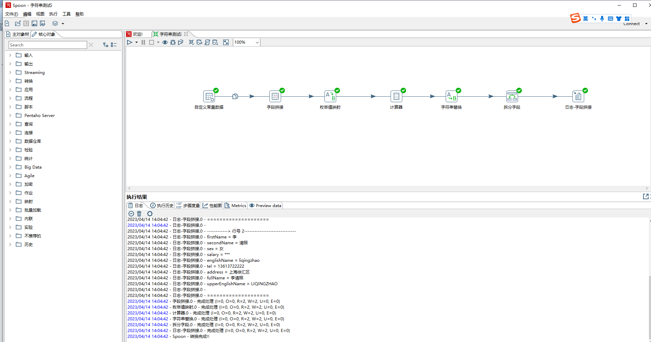Run the transformation with the play icon

[x=130, y=42]
